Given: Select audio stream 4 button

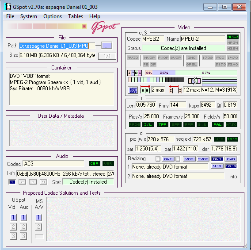Looking at the screenshot, I should [43, 182].
